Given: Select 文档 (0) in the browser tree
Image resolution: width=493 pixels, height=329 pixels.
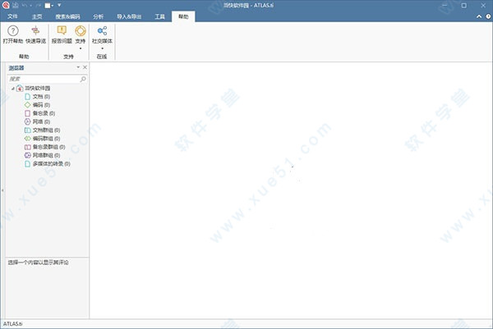Looking at the screenshot, I should tap(41, 97).
